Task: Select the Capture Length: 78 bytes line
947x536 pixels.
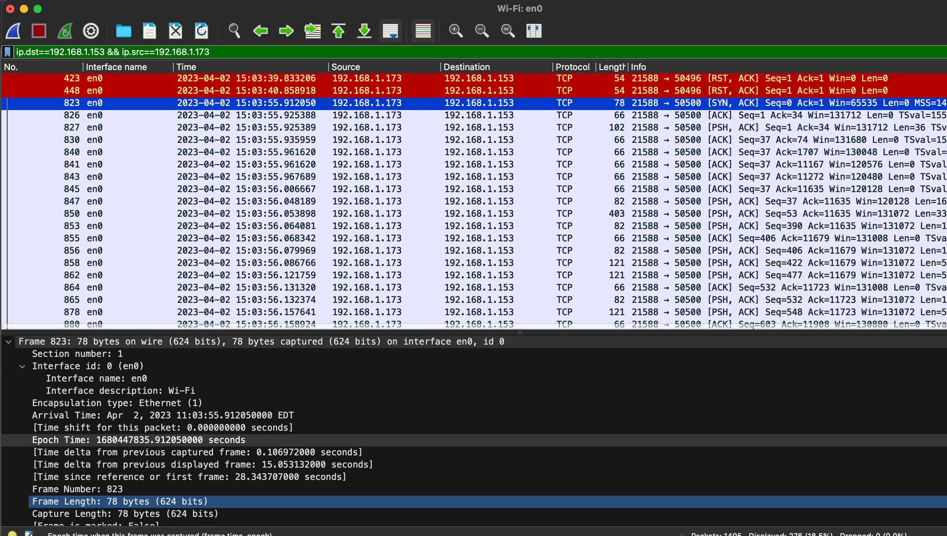Action: point(125,514)
